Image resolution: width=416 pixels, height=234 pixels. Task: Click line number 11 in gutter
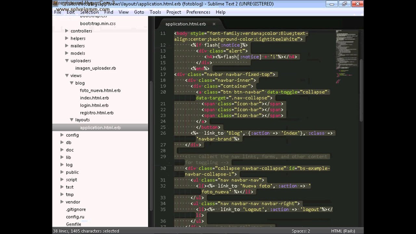tap(162, 33)
